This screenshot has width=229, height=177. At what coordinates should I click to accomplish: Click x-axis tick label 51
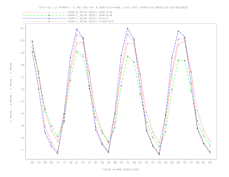tap(140, 163)
